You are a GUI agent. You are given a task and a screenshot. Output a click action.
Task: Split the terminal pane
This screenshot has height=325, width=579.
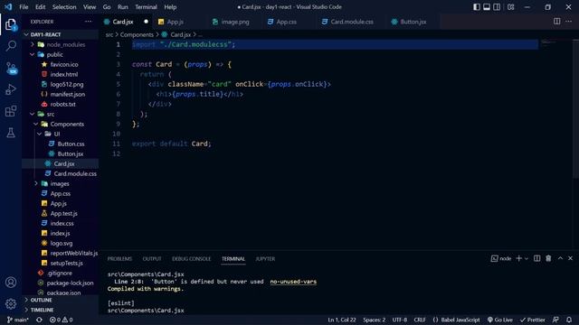point(536,259)
